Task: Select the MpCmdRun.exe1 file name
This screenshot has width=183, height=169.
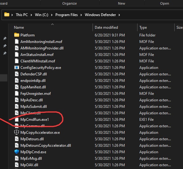Action: [x=35, y=120]
